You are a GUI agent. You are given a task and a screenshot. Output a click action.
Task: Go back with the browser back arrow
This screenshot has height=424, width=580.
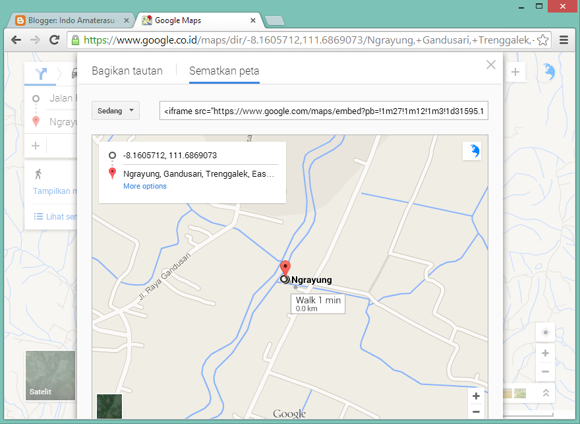pyautogui.click(x=16, y=40)
